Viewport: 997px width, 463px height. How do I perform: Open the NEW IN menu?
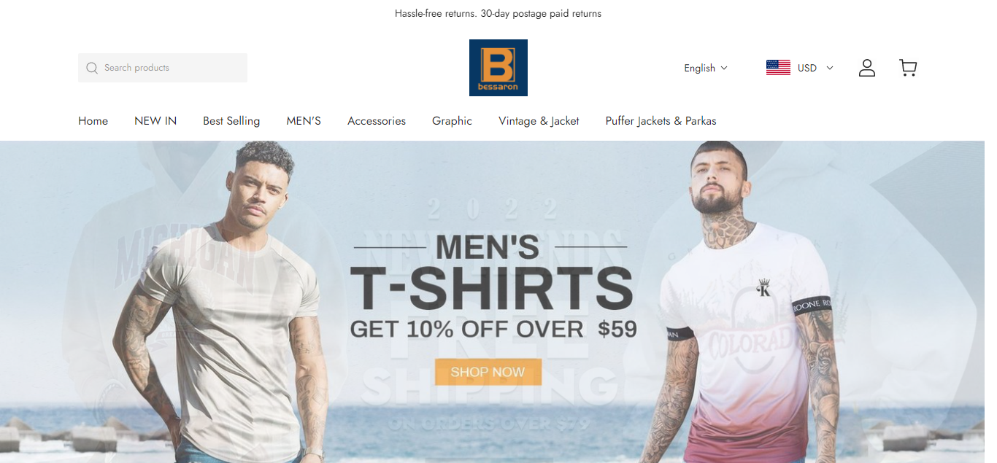tap(155, 121)
